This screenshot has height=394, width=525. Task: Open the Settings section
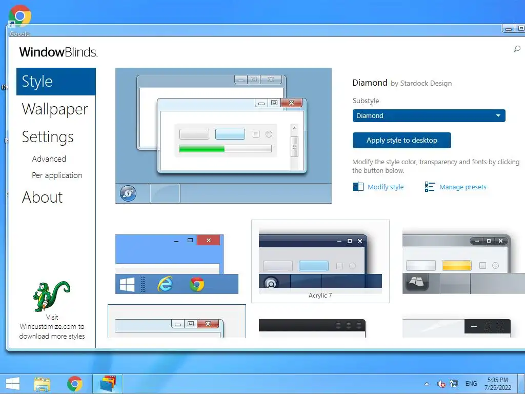coord(48,136)
